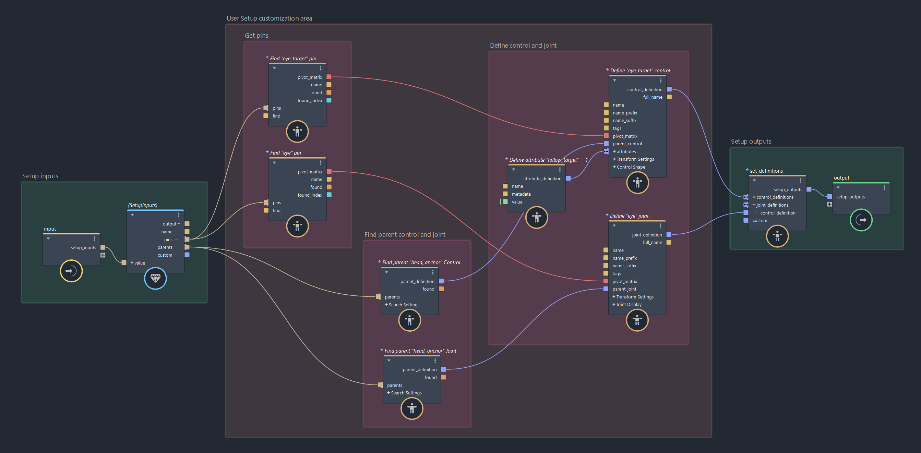Image resolution: width=921 pixels, height=453 pixels.
Task: Click the output node's green arrow icon
Action: 861,220
